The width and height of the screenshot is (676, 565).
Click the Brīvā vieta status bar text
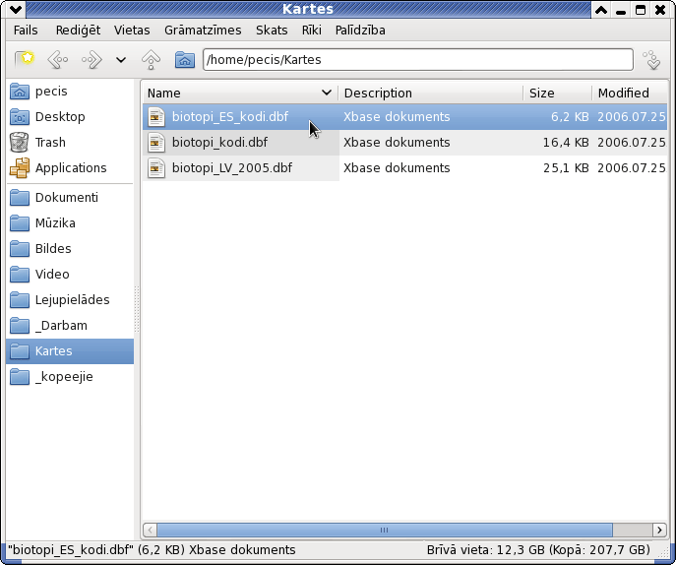[x=538, y=550]
